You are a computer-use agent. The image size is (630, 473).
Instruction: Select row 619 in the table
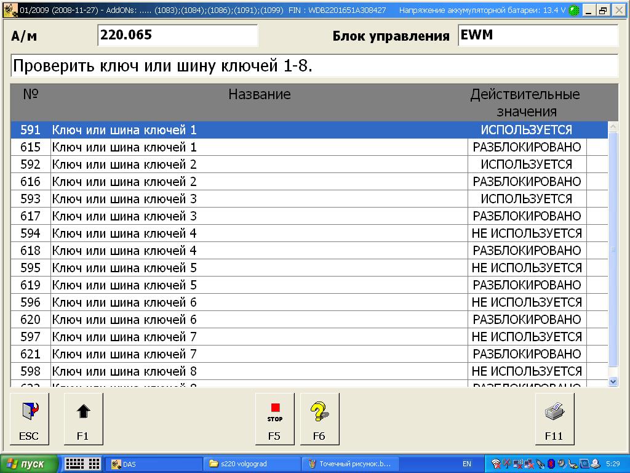[309, 285]
